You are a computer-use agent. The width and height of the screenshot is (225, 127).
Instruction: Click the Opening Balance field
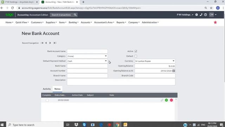coord(155,66)
